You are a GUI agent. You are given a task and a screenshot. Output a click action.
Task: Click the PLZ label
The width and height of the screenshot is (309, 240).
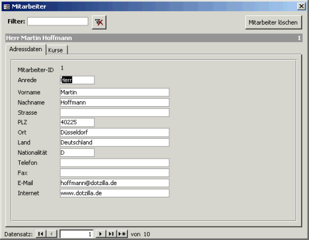pos(22,122)
